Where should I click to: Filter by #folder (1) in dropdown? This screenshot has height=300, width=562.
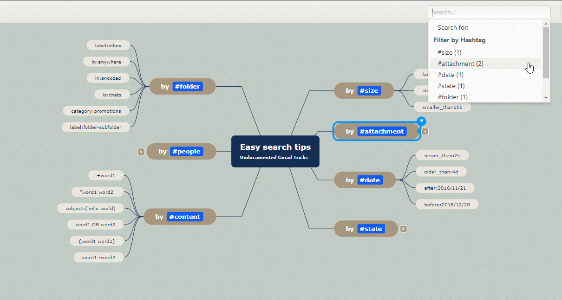click(x=485, y=97)
